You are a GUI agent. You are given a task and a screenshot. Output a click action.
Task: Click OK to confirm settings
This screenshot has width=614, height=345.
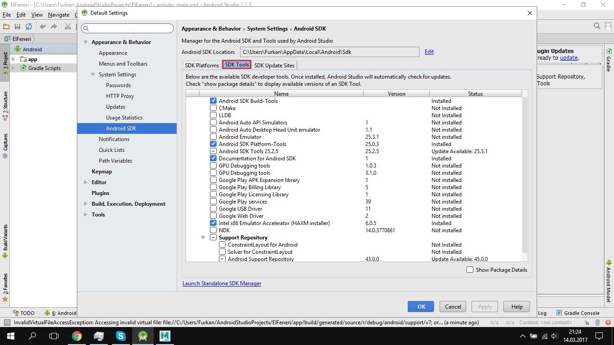click(x=421, y=307)
